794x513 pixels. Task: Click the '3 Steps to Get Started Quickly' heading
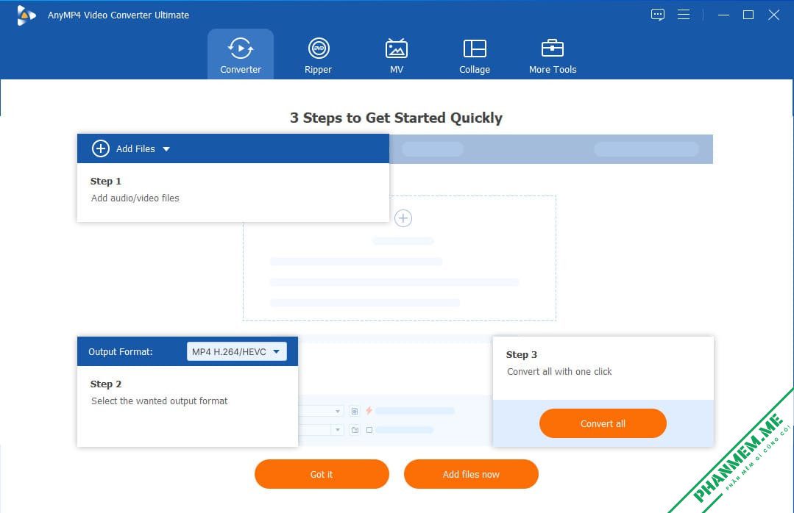(397, 118)
